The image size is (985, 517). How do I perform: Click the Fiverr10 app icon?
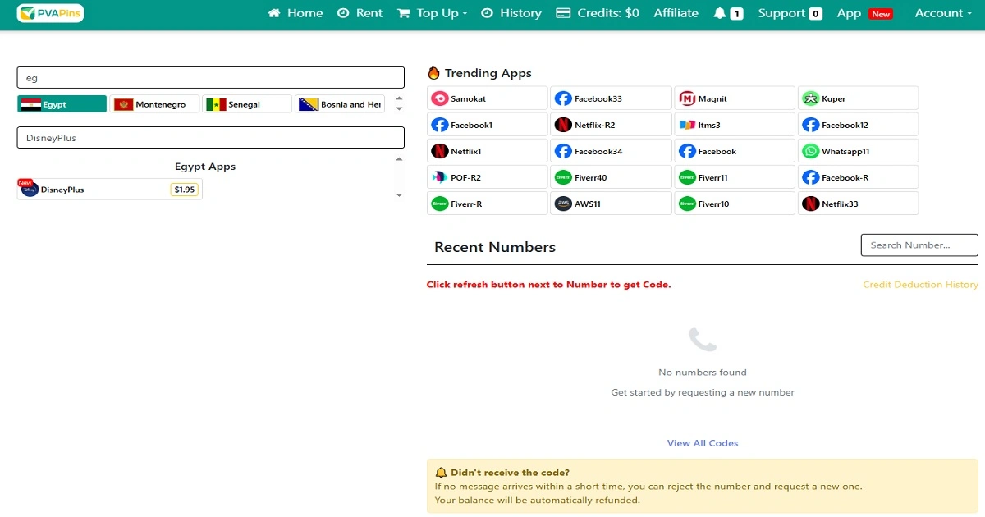687,204
